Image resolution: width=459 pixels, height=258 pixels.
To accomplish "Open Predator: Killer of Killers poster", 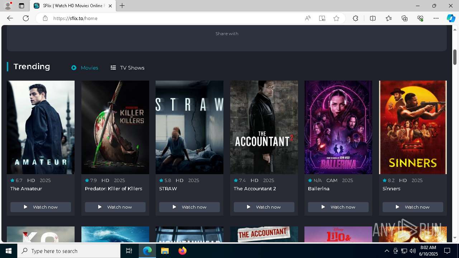I will pos(115,127).
